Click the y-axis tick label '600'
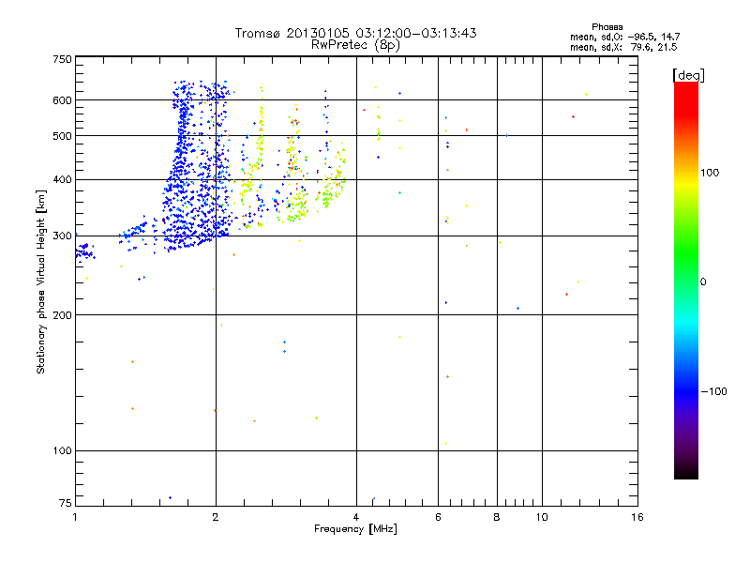This screenshot has width=750, height=563. point(62,100)
